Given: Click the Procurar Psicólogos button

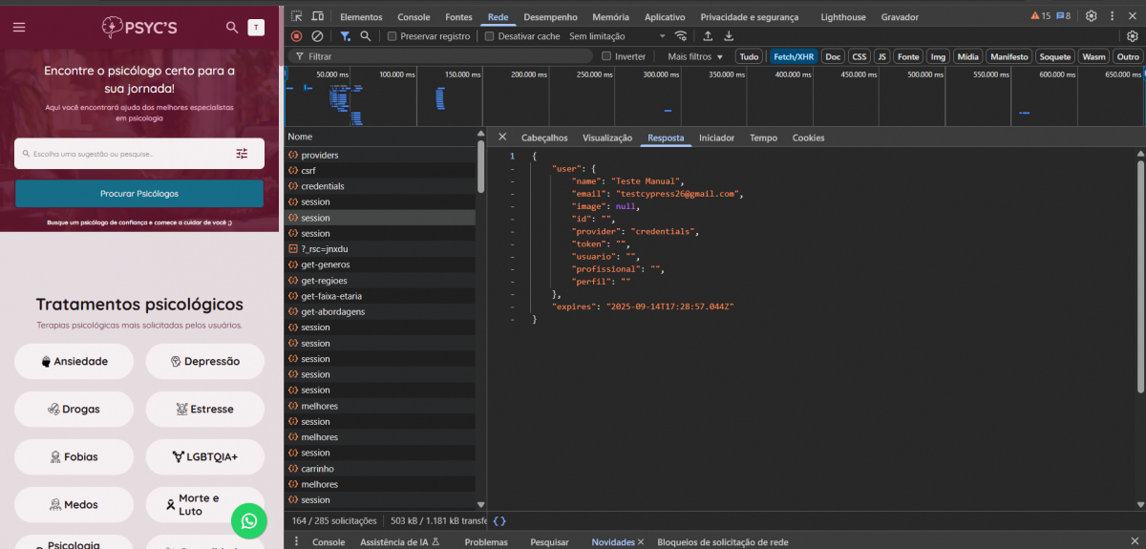Looking at the screenshot, I should pyautogui.click(x=139, y=194).
